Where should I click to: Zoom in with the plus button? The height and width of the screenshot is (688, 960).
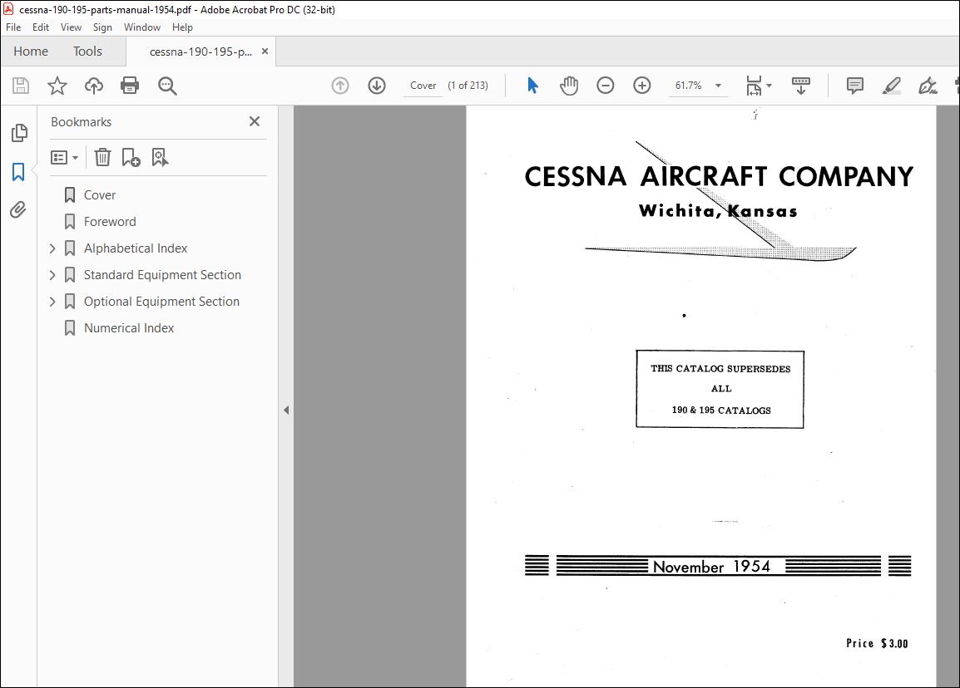click(x=641, y=86)
